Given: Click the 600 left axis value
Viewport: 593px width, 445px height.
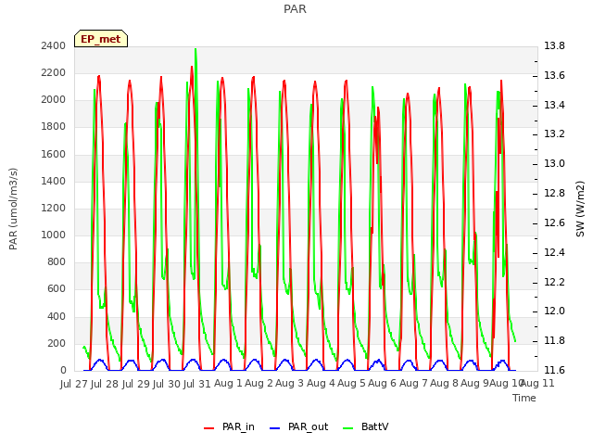Looking at the screenshot, I should click(x=57, y=289).
